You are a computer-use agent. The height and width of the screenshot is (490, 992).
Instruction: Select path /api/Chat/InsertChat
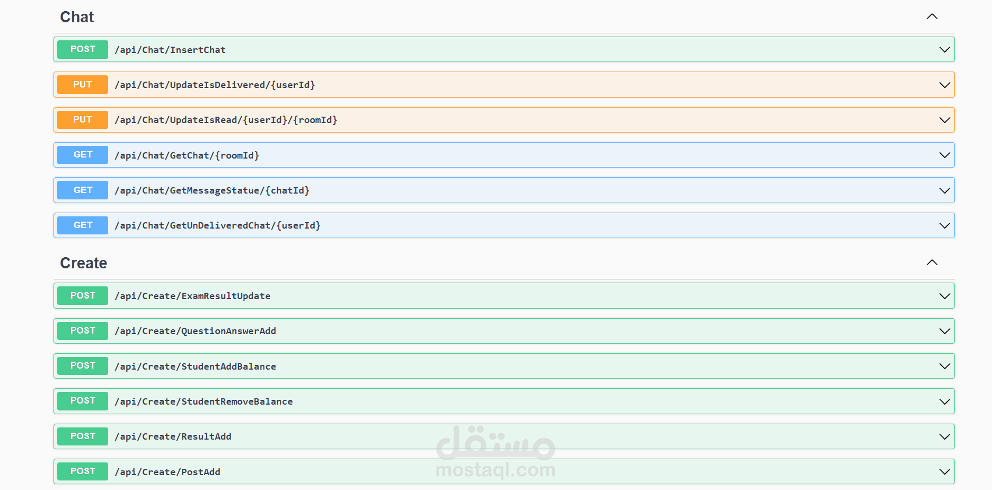170,50
